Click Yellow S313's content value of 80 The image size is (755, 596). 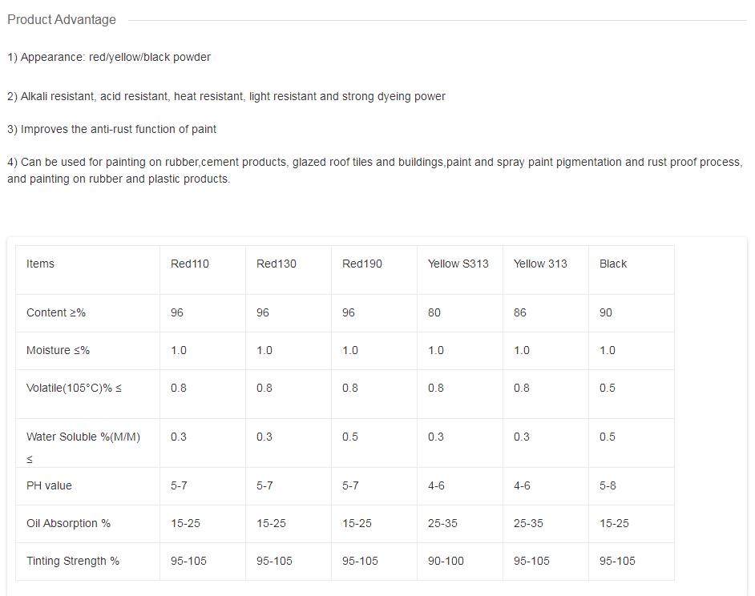pyautogui.click(x=434, y=312)
